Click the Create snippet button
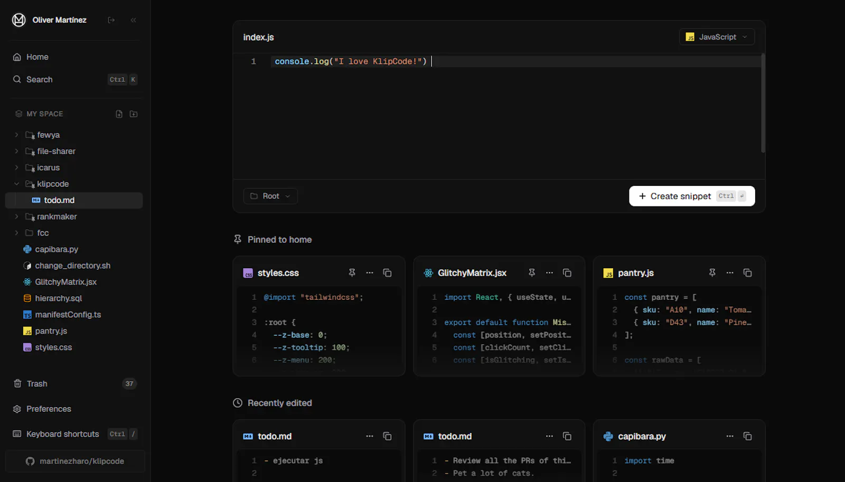Viewport: 845px width, 482px height. point(692,196)
